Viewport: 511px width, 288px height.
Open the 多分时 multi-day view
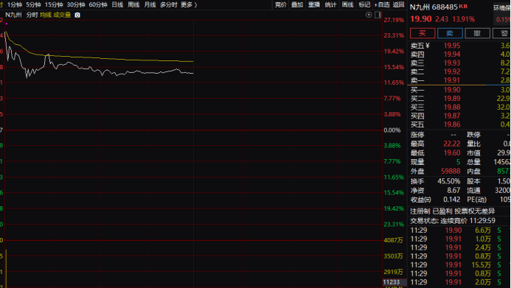point(168,4)
